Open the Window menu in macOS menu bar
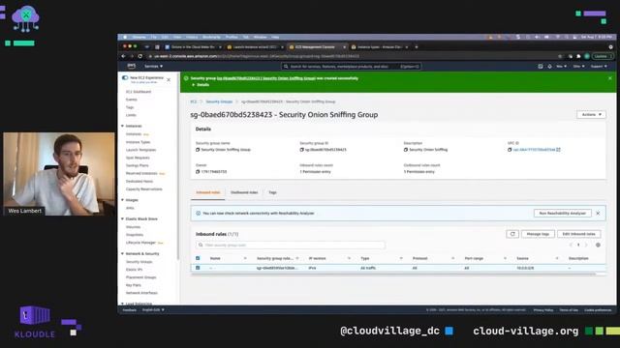Viewport: 620px width, 348px height. click(x=261, y=37)
